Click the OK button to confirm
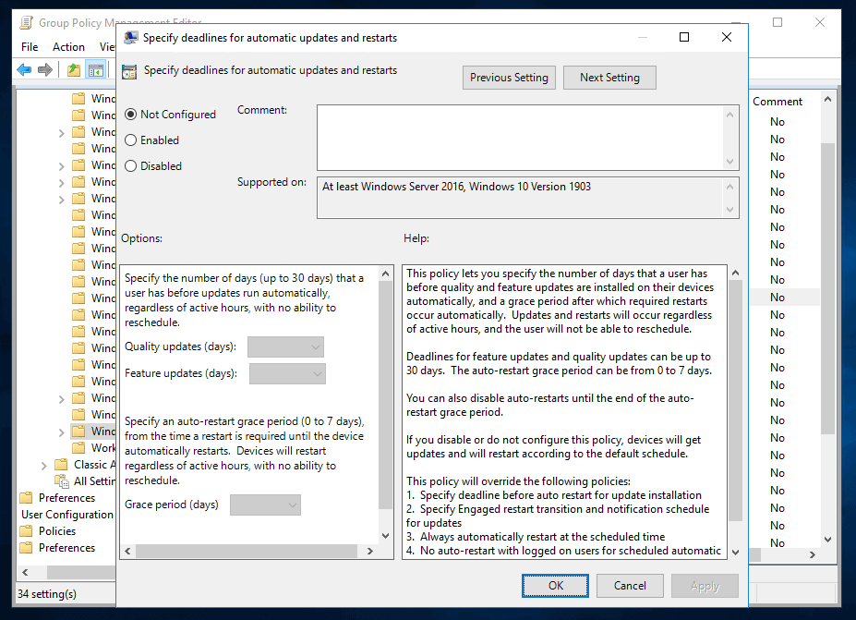 pos(555,586)
